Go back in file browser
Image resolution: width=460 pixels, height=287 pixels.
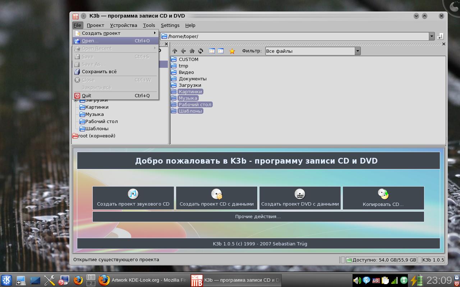(183, 51)
